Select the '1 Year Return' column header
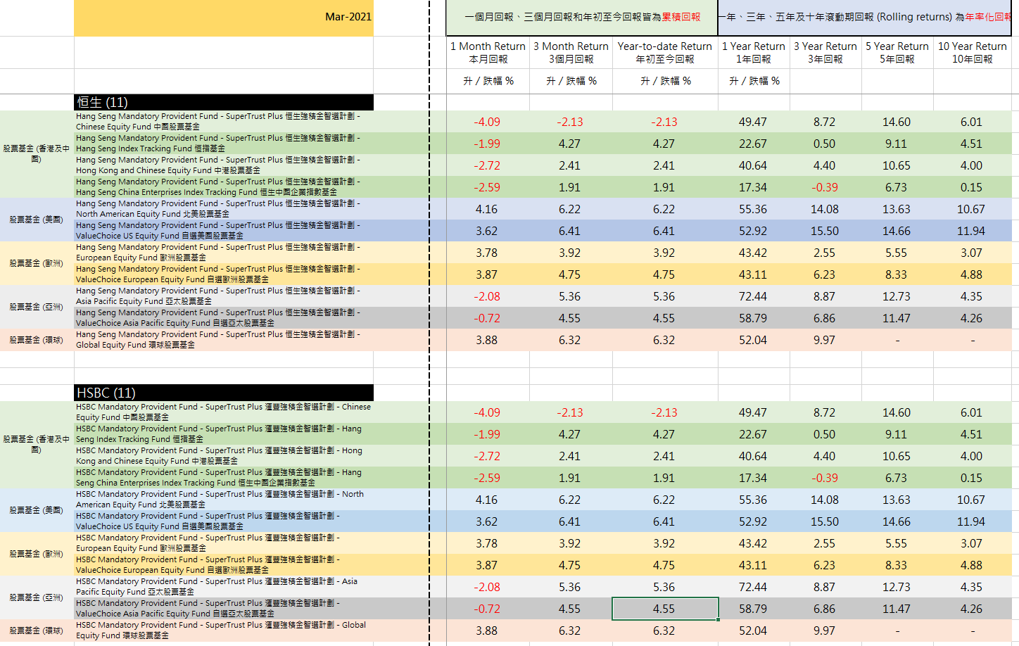This screenshot has width=1019, height=646. (754, 53)
